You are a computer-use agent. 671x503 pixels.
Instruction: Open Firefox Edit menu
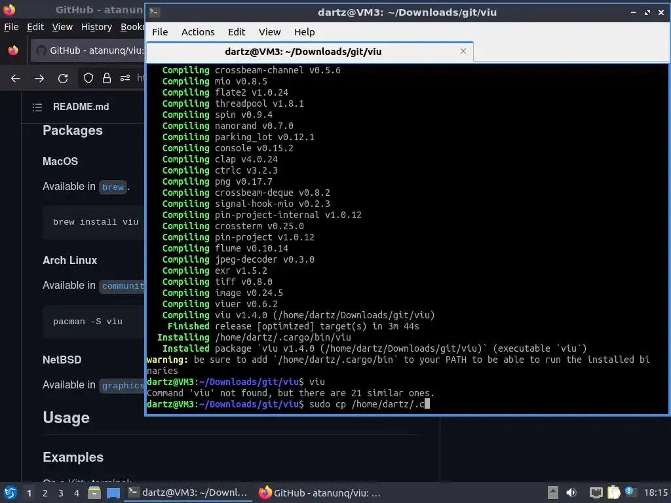(x=35, y=27)
